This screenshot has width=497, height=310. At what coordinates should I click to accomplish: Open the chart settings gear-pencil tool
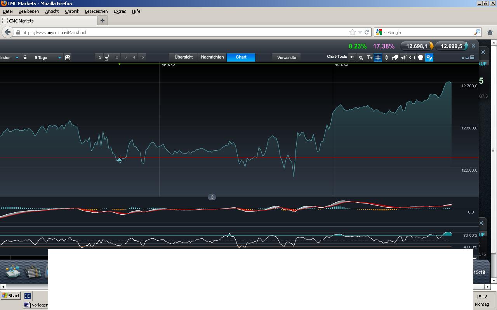429,58
